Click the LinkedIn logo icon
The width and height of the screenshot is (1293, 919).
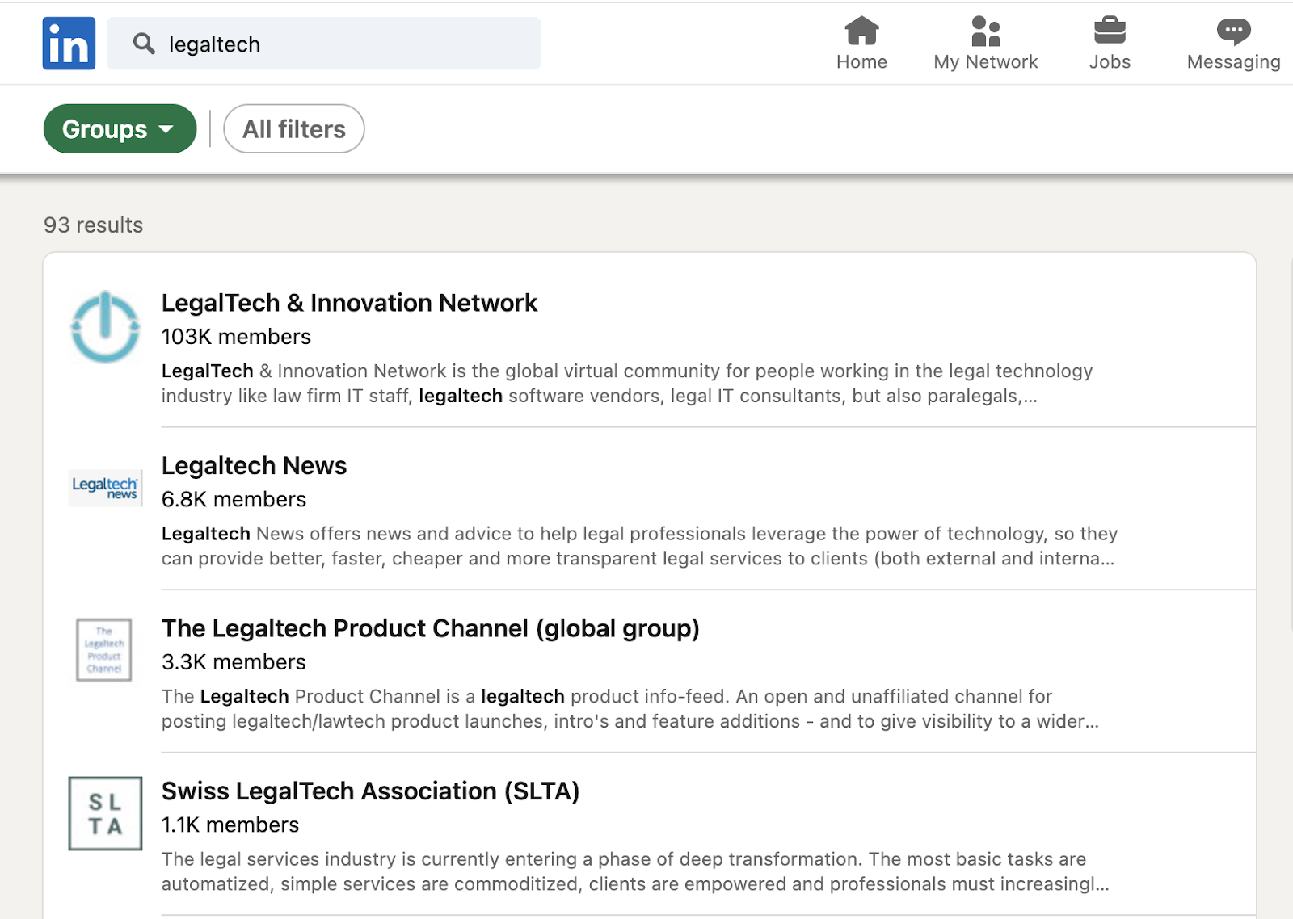click(69, 44)
